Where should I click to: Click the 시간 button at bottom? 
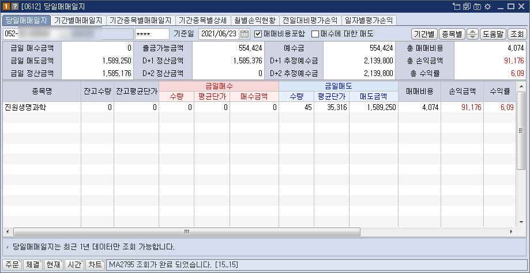pyautogui.click(x=74, y=264)
